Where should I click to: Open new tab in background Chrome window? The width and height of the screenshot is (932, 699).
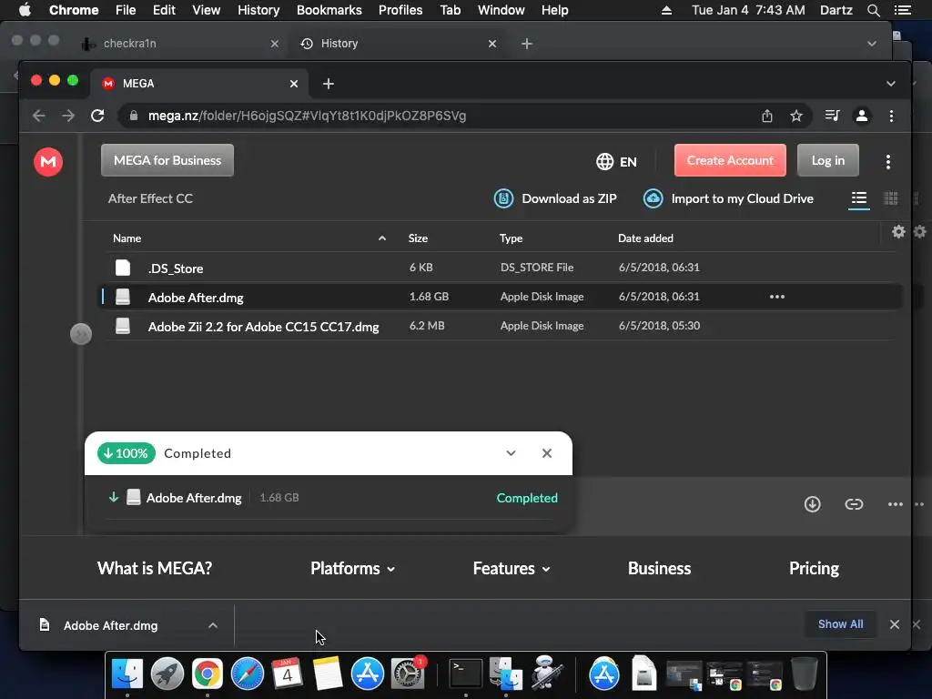(x=527, y=44)
